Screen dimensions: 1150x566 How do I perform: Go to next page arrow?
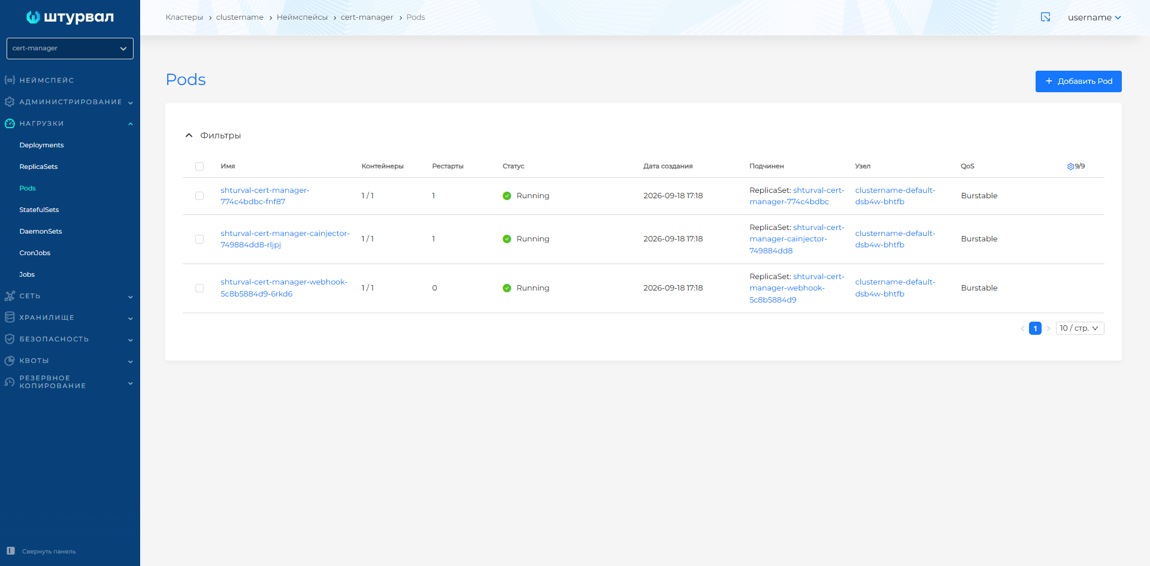(1048, 328)
